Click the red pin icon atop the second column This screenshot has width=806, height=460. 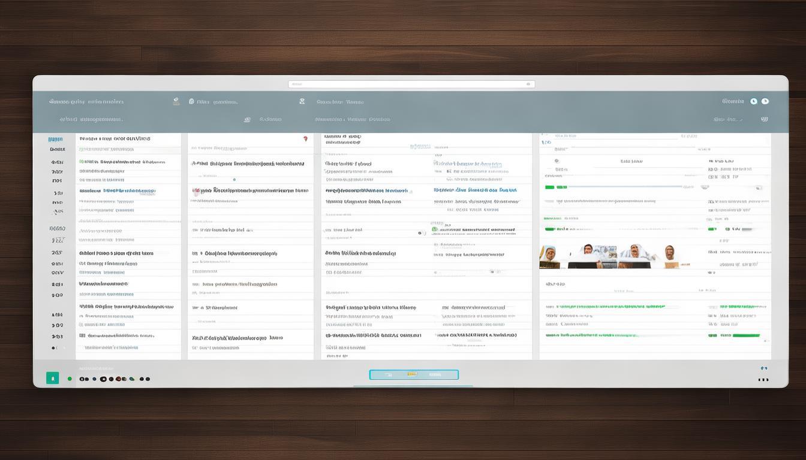point(305,138)
